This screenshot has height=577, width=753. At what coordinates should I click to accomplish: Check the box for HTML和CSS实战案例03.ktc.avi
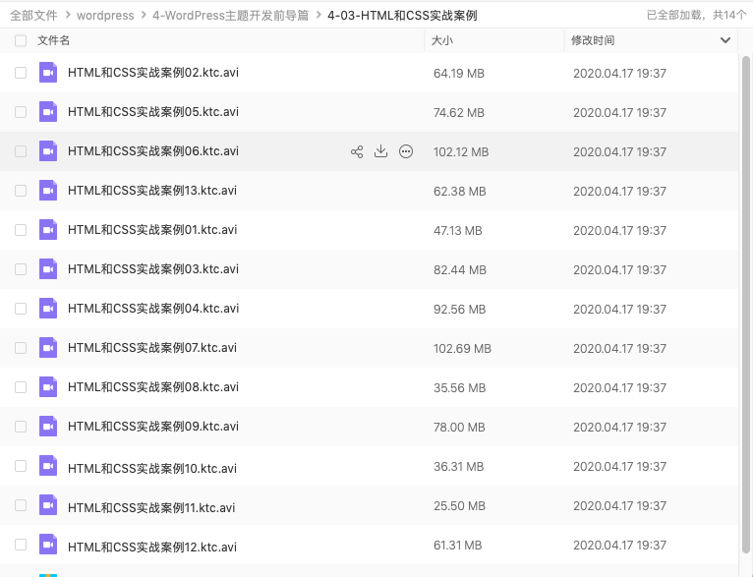click(21, 269)
